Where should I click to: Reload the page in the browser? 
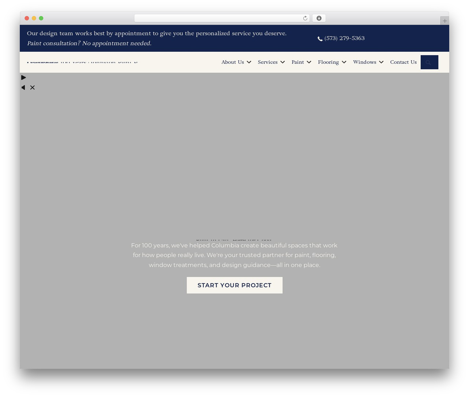pyautogui.click(x=305, y=18)
